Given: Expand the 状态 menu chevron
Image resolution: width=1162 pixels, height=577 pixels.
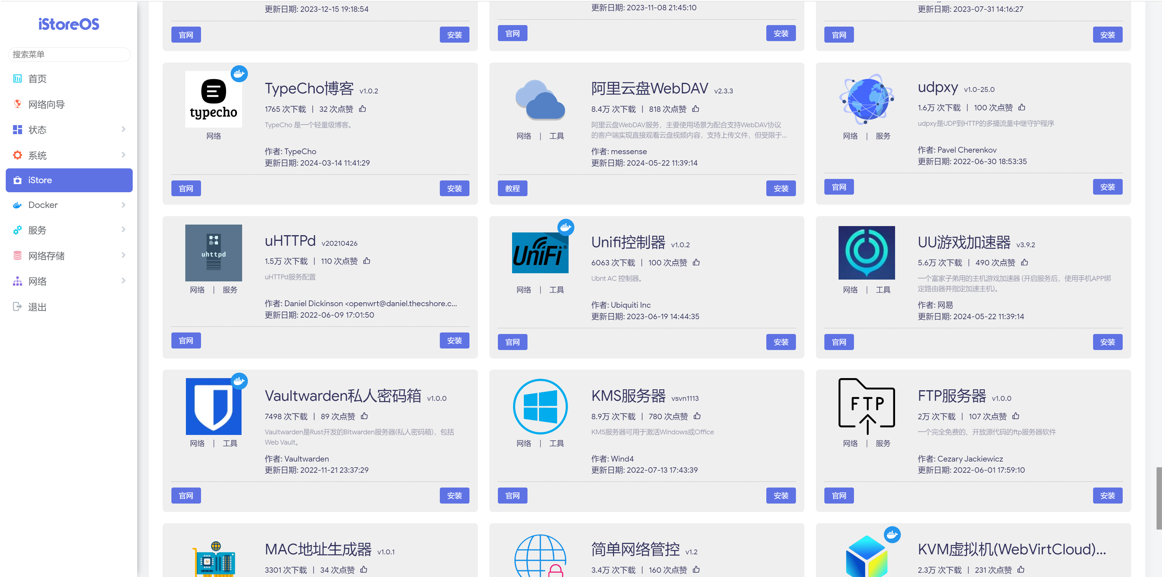Looking at the screenshot, I should [x=123, y=129].
